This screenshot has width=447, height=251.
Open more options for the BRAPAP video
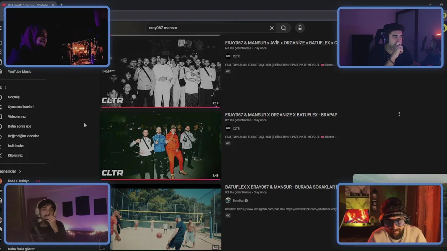(x=399, y=114)
